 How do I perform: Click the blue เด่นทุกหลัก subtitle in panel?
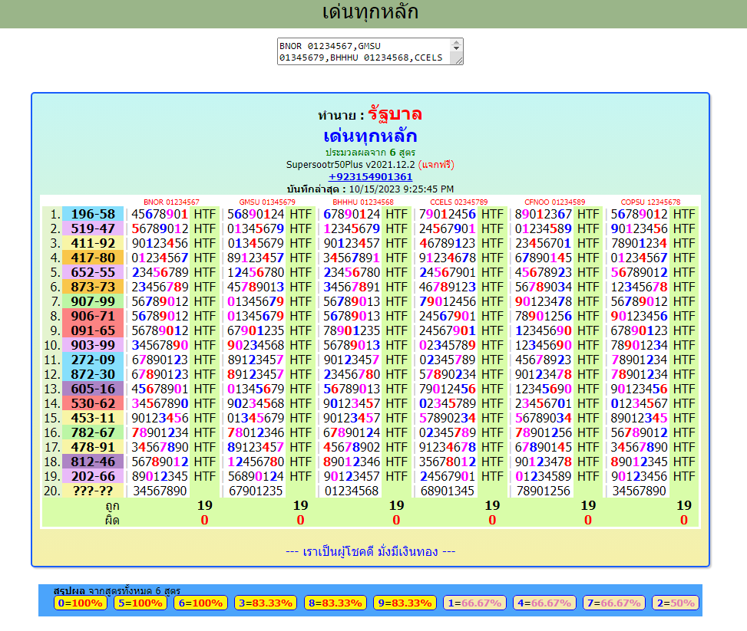pyautogui.click(x=370, y=136)
